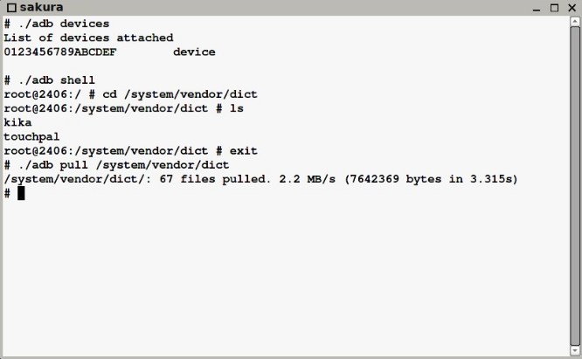Viewport: 582px width, 359px height.
Task: Click the "exit" command text
Action: click(x=244, y=151)
